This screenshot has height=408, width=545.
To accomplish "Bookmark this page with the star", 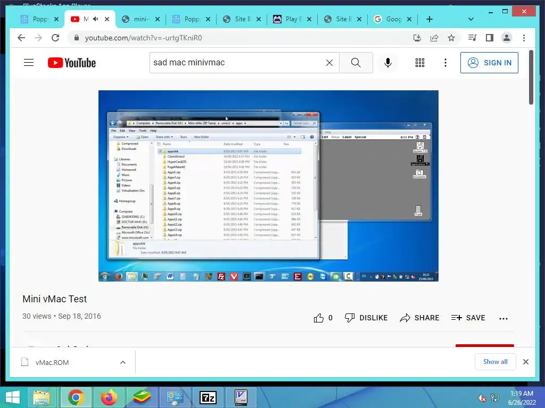I will [x=451, y=38].
